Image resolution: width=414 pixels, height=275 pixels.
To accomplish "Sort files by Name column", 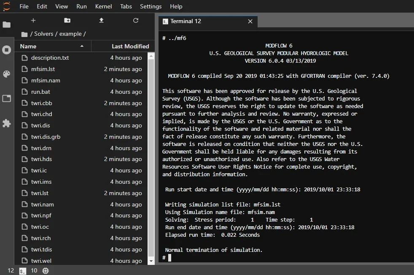I will coord(53,46).
